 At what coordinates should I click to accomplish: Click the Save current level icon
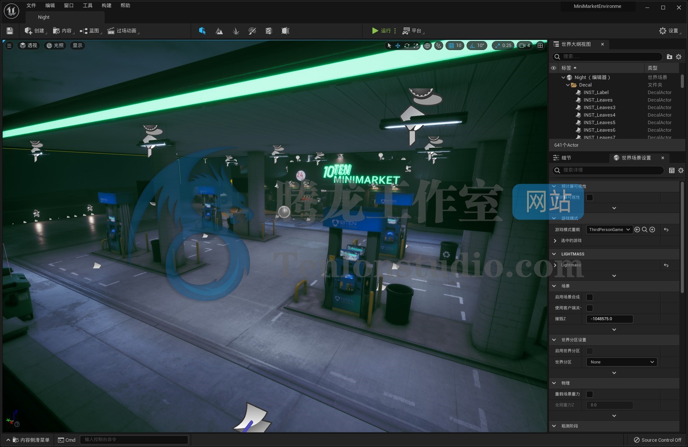10,31
